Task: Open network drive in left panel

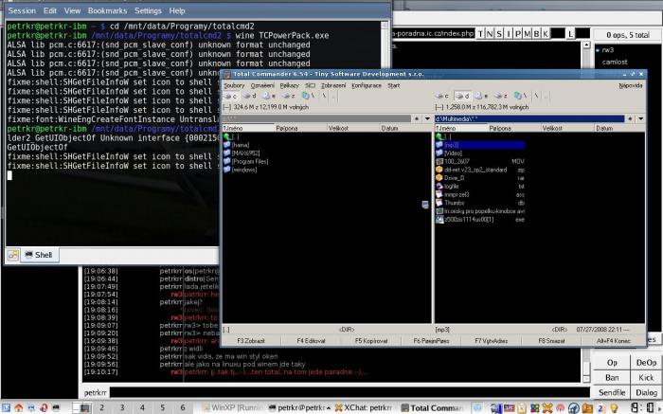Action: 308,96
